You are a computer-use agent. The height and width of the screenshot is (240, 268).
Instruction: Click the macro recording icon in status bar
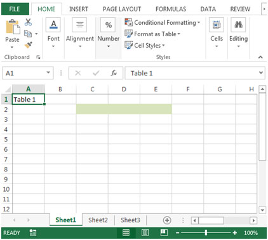pos(33,232)
